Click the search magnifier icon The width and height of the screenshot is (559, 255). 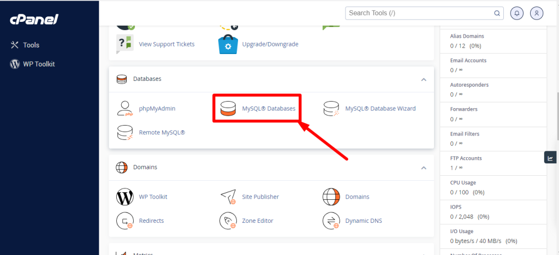tap(497, 13)
